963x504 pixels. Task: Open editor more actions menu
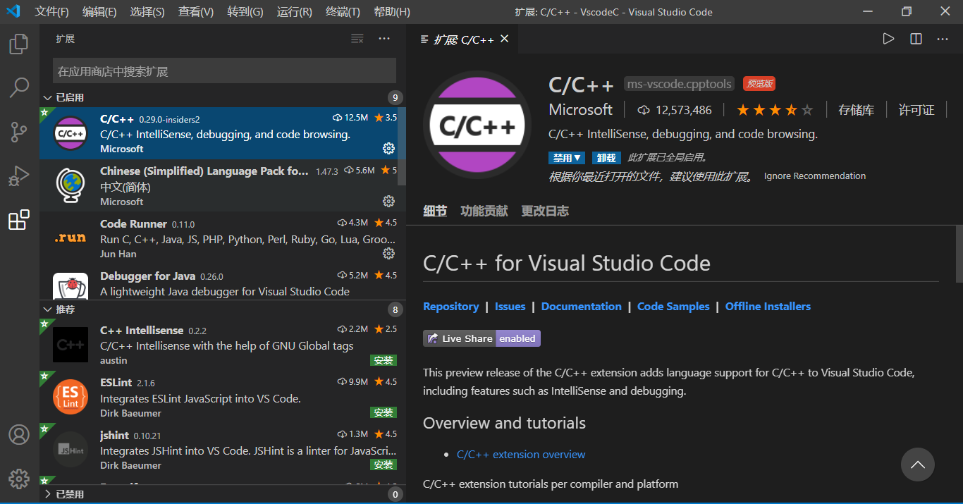pyautogui.click(x=943, y=39)
